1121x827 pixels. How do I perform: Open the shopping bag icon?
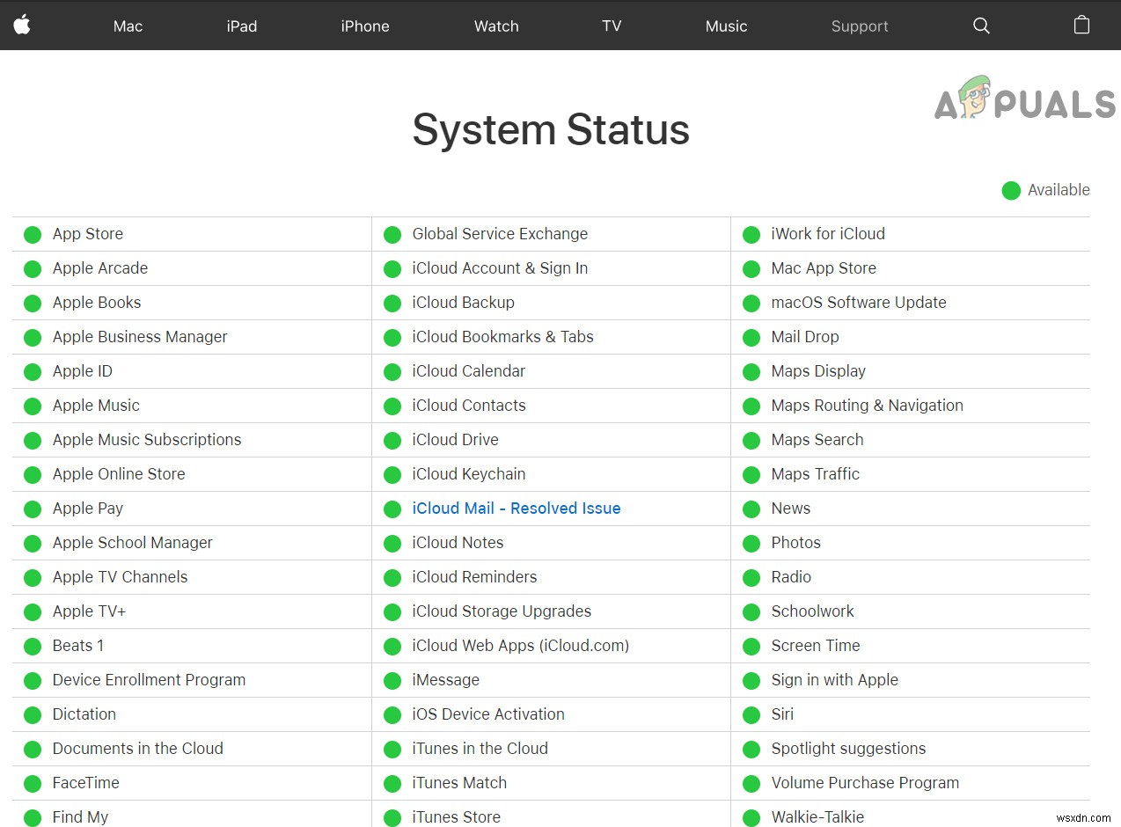point(1081,25)
